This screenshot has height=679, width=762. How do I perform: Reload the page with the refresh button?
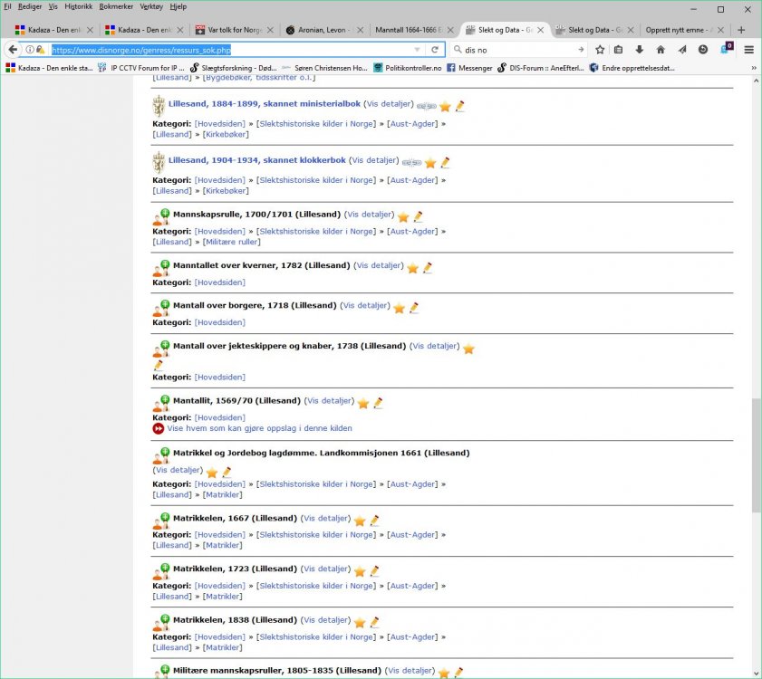[435, 50]
